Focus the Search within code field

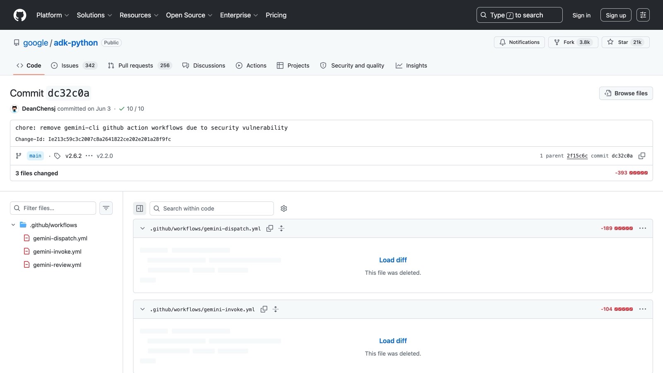coord(212,208)
